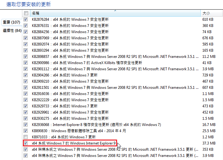Select the KB2922229 update row text
This screenshot has height=160, width=223.
(70, 100)
